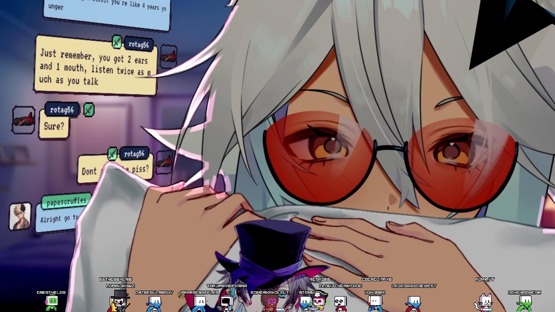
Task: Click the white cat Alm4_vt avatar
Action: point(484,302)
